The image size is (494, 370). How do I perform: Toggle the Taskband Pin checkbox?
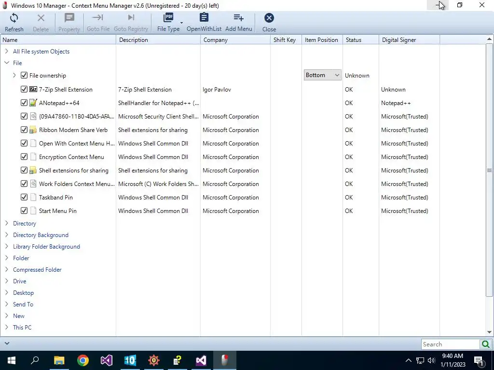(24, 197)
